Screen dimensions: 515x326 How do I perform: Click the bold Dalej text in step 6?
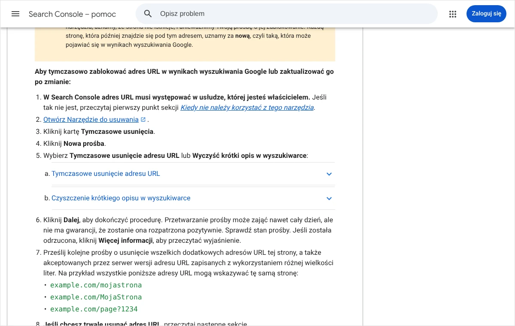(x=71, y=220)
